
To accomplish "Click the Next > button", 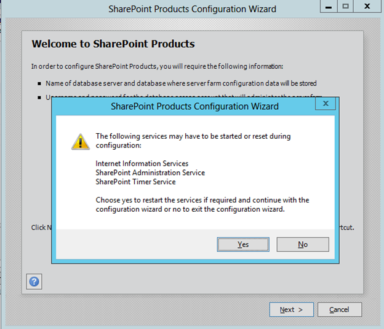I will (292, 309).
